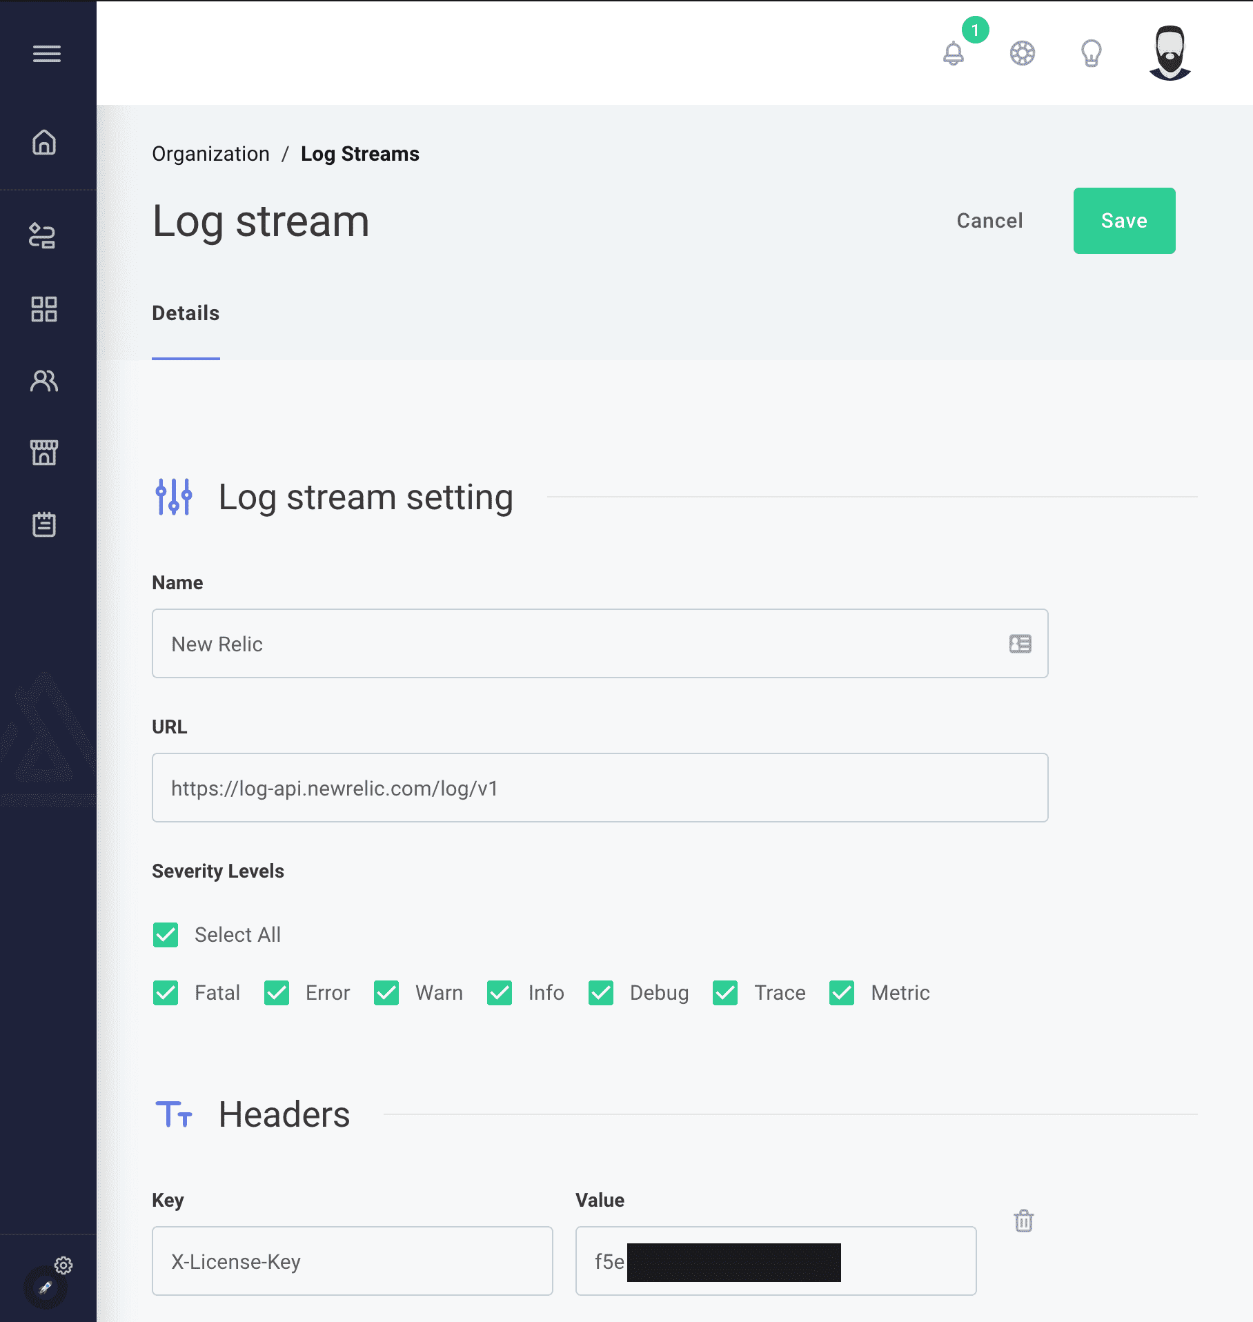Open the hamburger navigation menu

(x=46, y=54)
